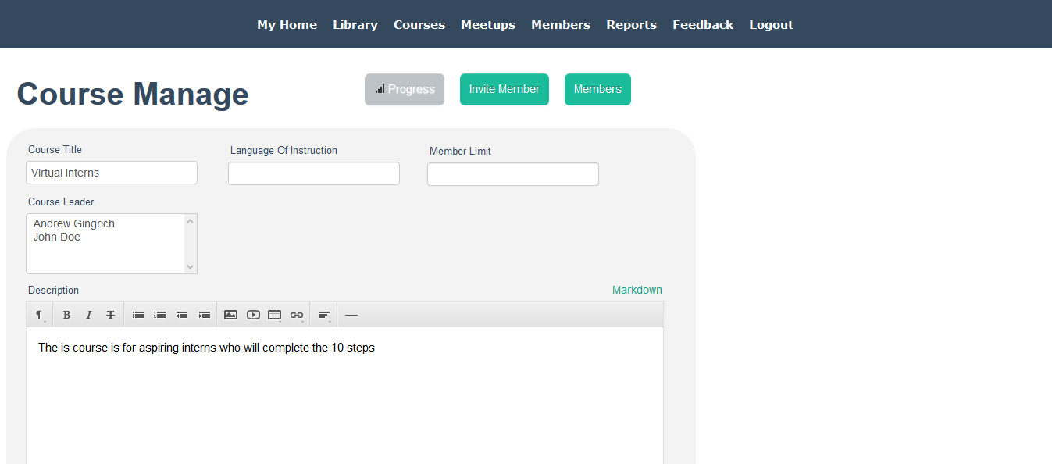
Task: Embed a video using the toolbar
Action: 252,314
